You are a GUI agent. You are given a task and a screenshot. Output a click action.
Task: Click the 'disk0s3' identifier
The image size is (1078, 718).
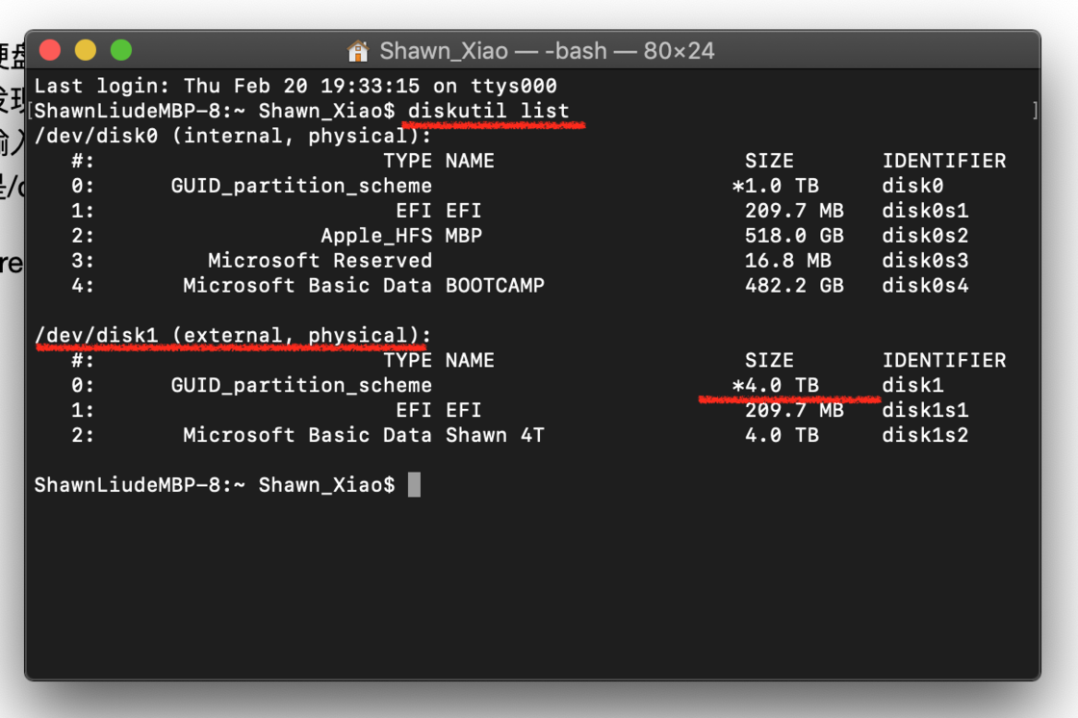(925, 261)
